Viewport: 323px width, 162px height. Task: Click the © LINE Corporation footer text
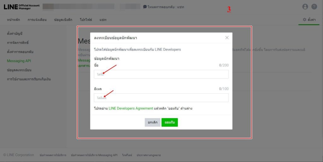coord(19,155)
